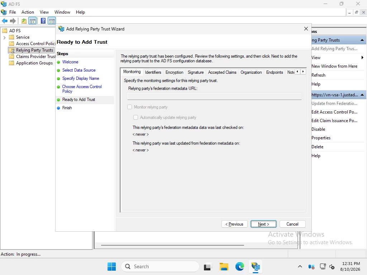Click the Relying Party Trusts folder icon
Viewport: 367px width, 275px height.
(x=11, y=50)
